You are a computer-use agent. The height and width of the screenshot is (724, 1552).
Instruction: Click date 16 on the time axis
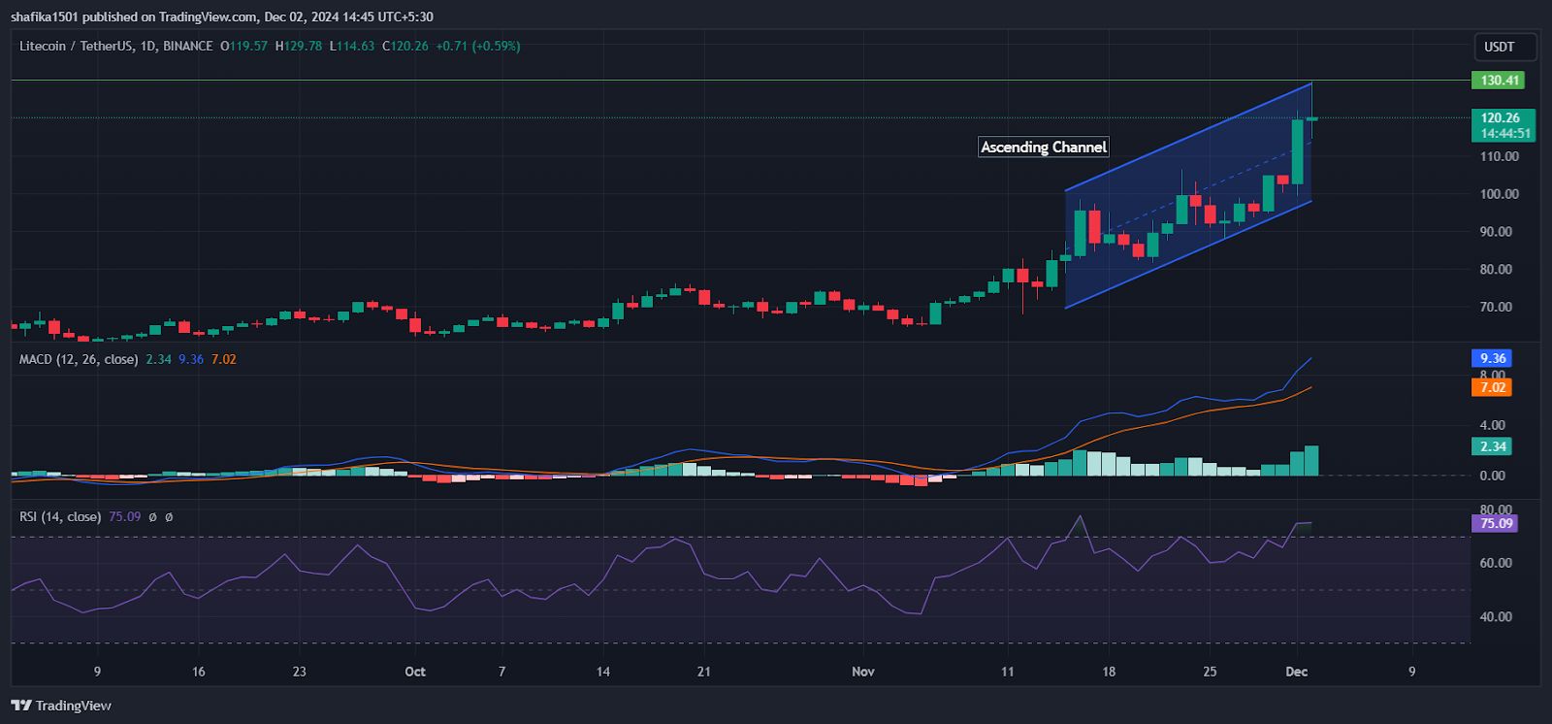(198, 672)
